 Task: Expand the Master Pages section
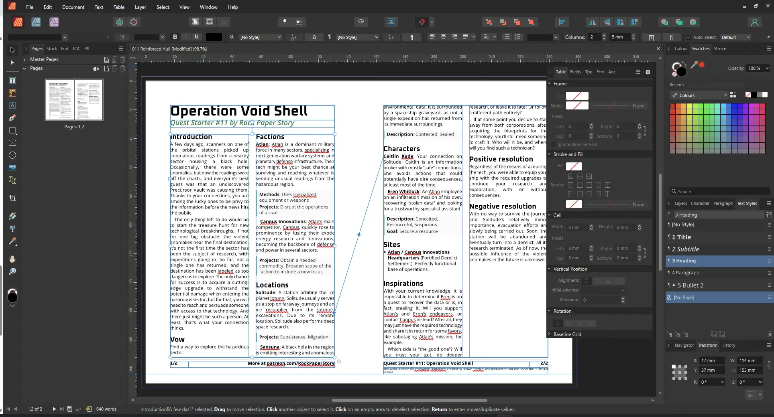pyautogui.click(x=25, y=59)
